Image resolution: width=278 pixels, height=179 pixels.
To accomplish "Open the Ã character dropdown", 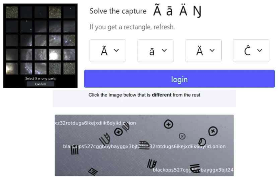I will pyautogui.click(x=108, y=51).
